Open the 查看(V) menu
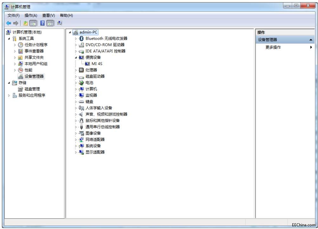This screenshot has height=229, width=318. tap(49, 15)
